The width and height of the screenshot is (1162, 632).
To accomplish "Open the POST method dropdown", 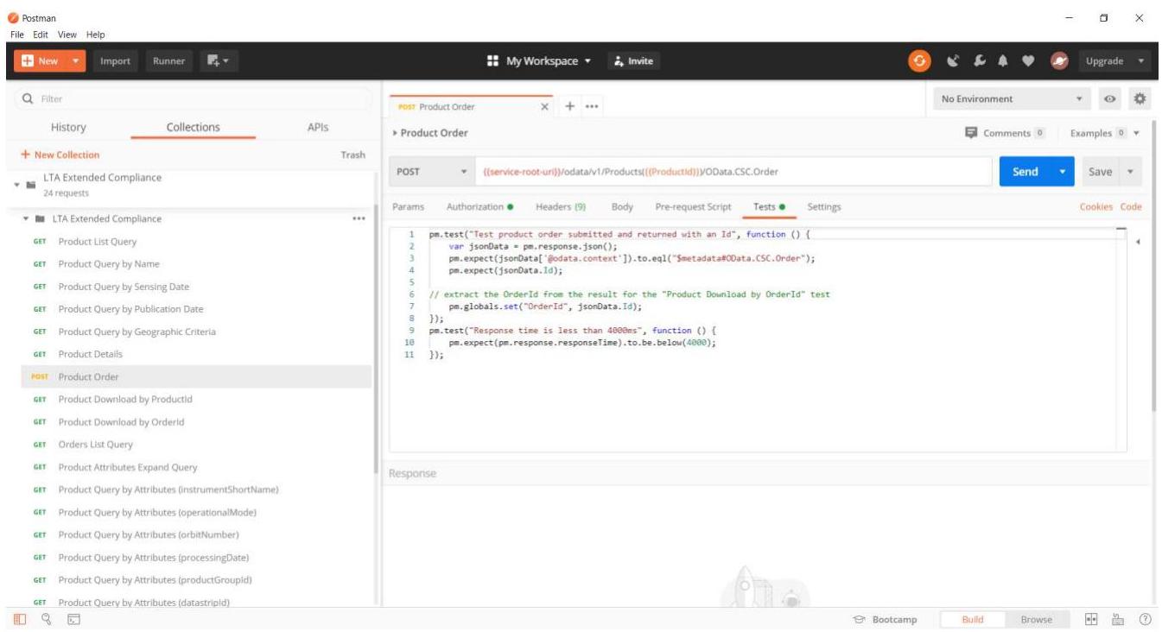I will tap(431, 172).
